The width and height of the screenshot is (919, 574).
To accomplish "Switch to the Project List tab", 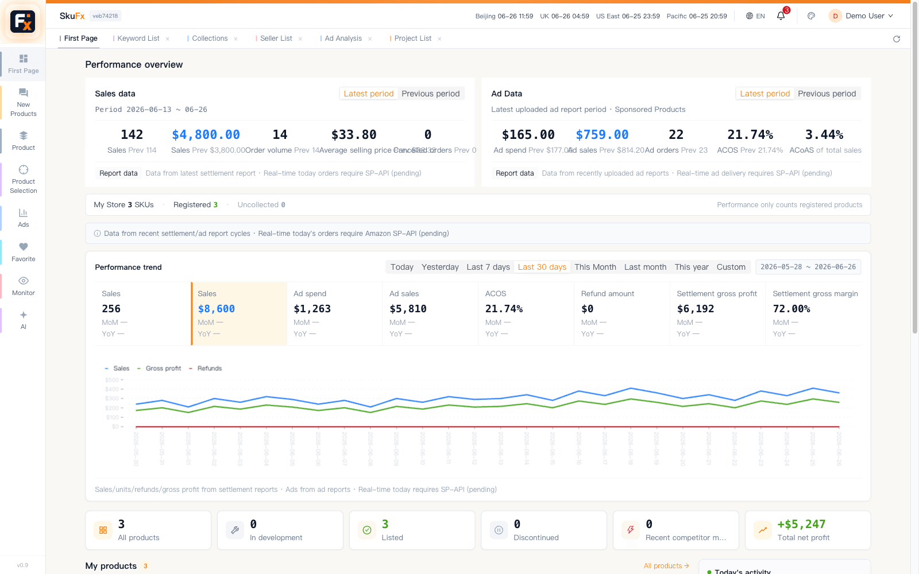I will (412, 38).
